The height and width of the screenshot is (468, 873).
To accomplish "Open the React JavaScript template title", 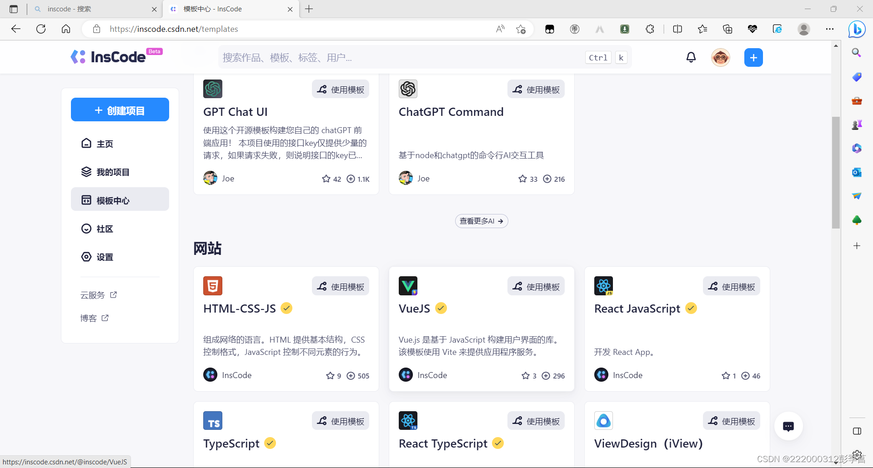I will pyautogui.click(x=637, y=309).
